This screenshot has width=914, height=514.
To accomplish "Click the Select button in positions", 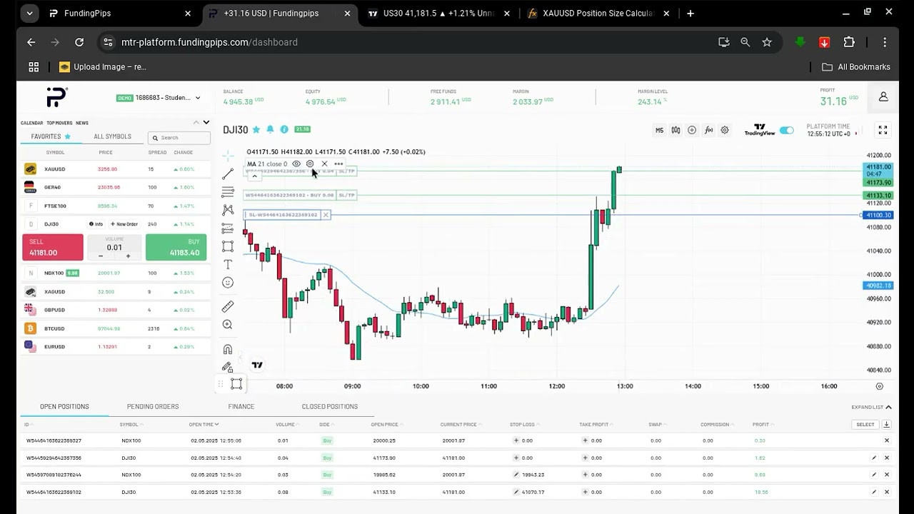I will (x=865, y=425).
